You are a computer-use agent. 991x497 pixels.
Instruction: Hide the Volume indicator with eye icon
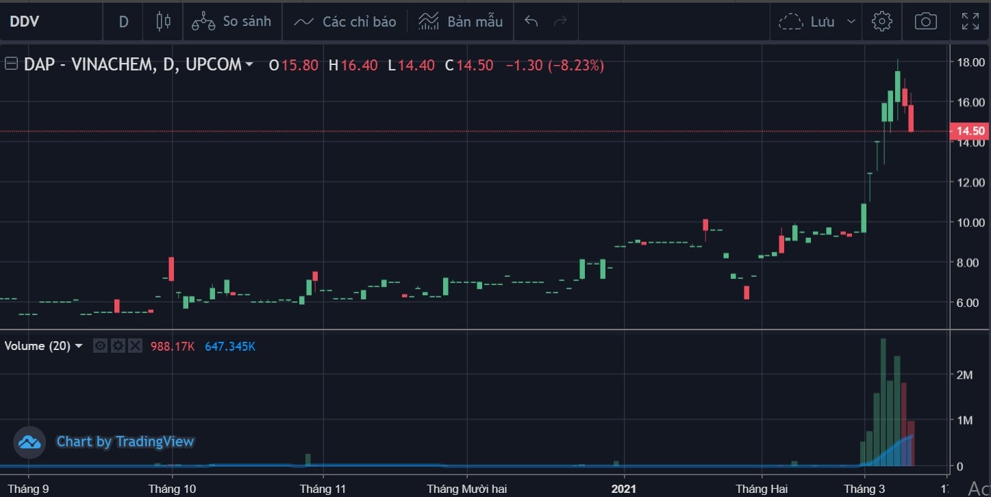tap(100, 346)
